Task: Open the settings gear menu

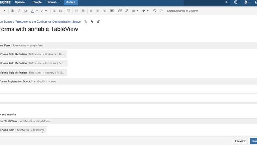Action: coord(247,2)
